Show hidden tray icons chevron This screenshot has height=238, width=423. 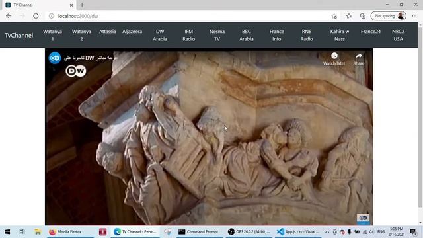pos(327,232)
